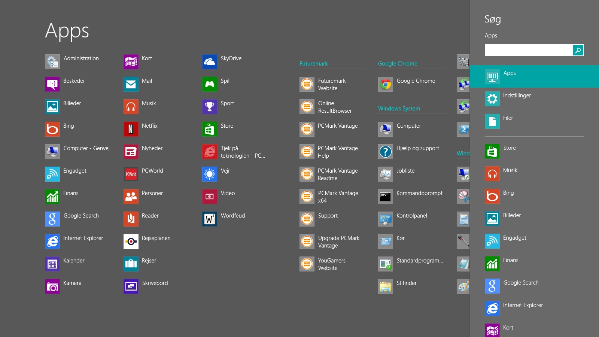
Task: Open the Wordfeud game icon
Action: (x=209, y=219)
